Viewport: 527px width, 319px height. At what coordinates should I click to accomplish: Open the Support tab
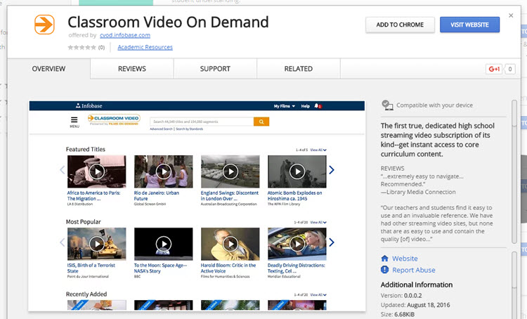pyautogui.click(x=215, y=69)
